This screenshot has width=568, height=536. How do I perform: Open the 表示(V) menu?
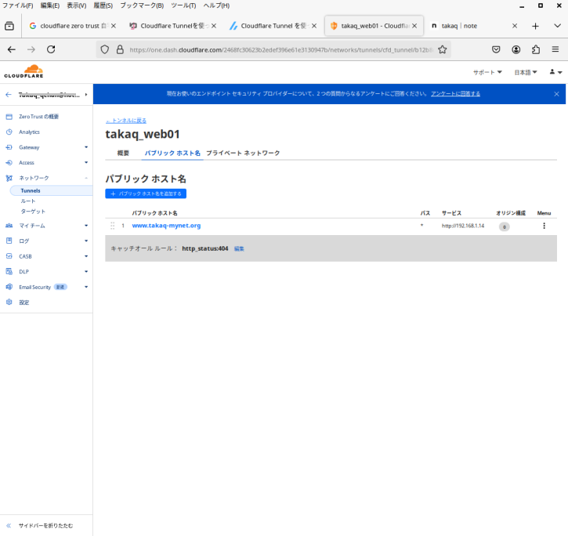(x=77, y=5)
